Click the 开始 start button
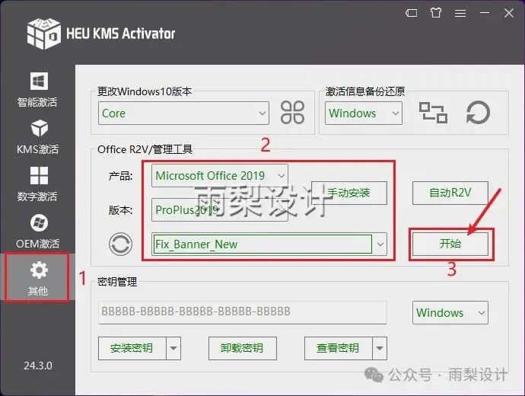The image size is (525, 396). (x=450, y=244)
